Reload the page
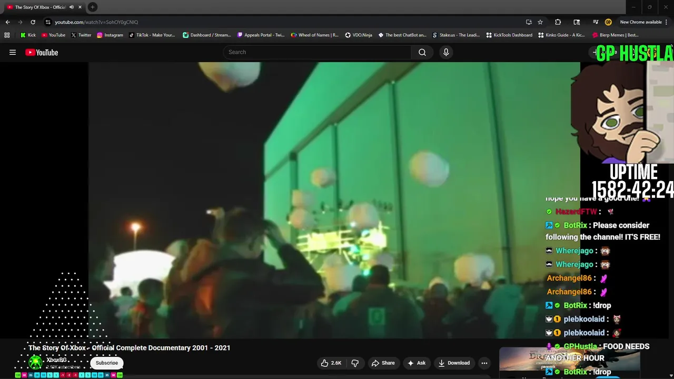 [x=33, y=22]
